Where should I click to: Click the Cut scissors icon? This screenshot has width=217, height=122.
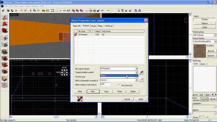tap(31, 11)
